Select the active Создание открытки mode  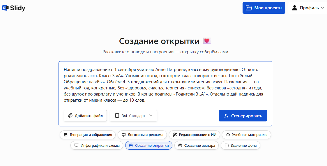tap(149, 145)
